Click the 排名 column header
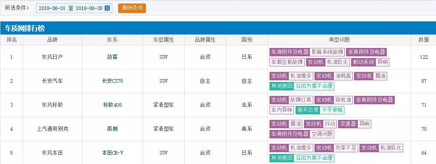The image size is (436, 164). point(11,40)
